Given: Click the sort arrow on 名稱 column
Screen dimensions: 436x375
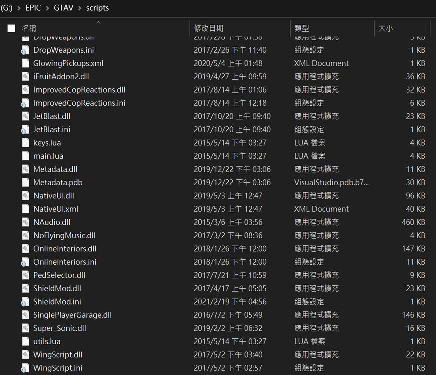Looking at the screenshot, I should click(x=98, y=22).
